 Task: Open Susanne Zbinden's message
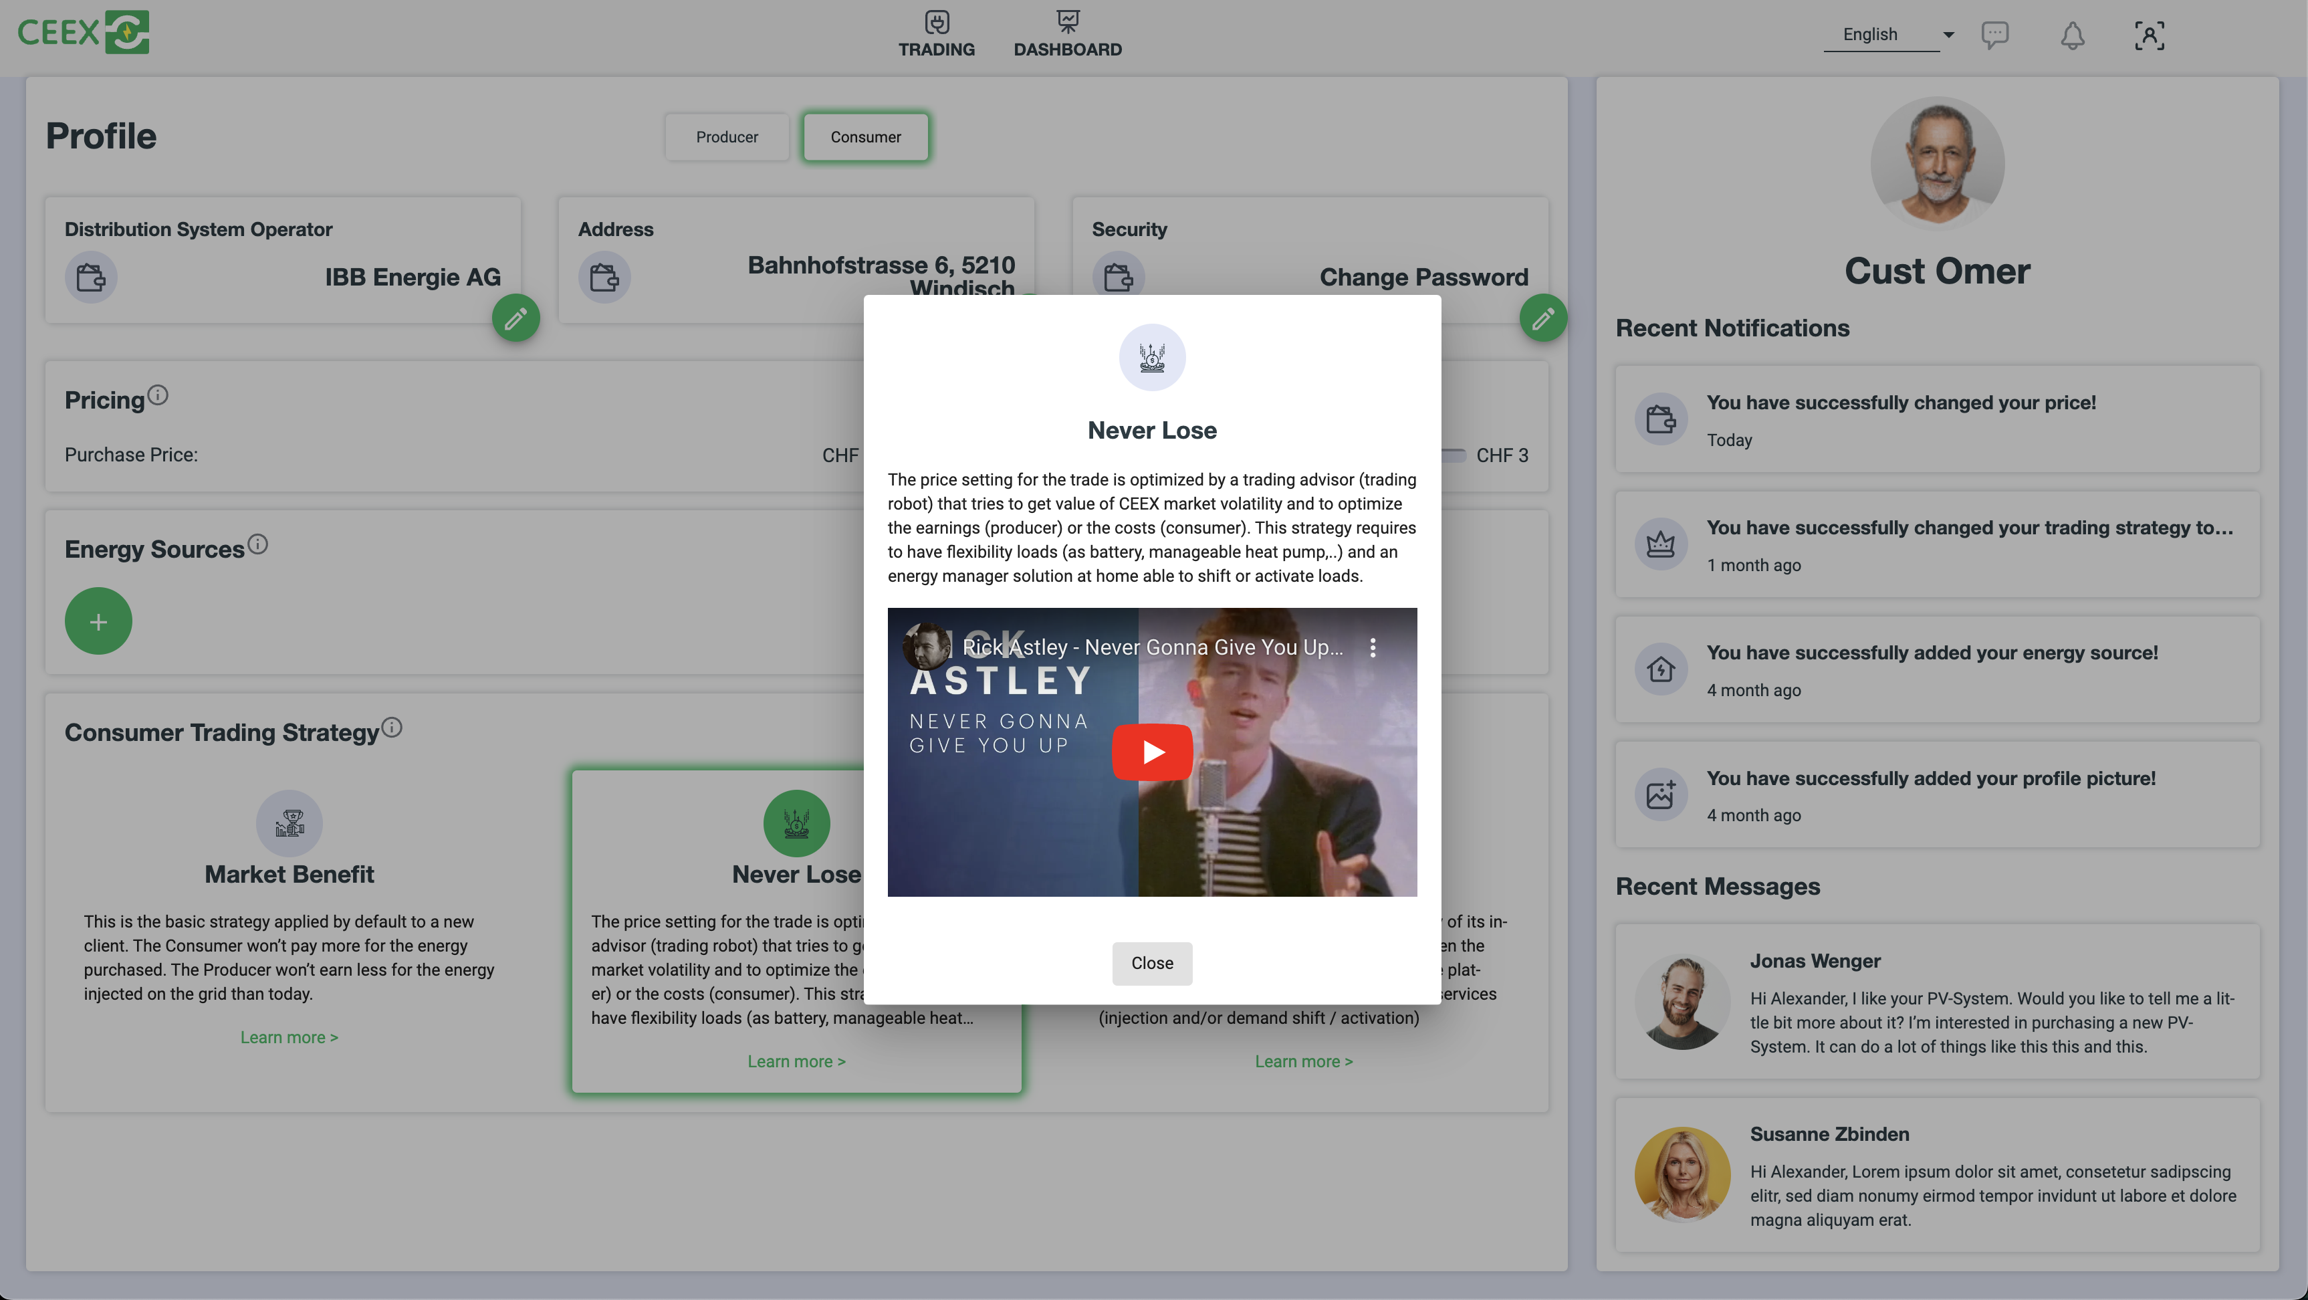(1937, 1174)
